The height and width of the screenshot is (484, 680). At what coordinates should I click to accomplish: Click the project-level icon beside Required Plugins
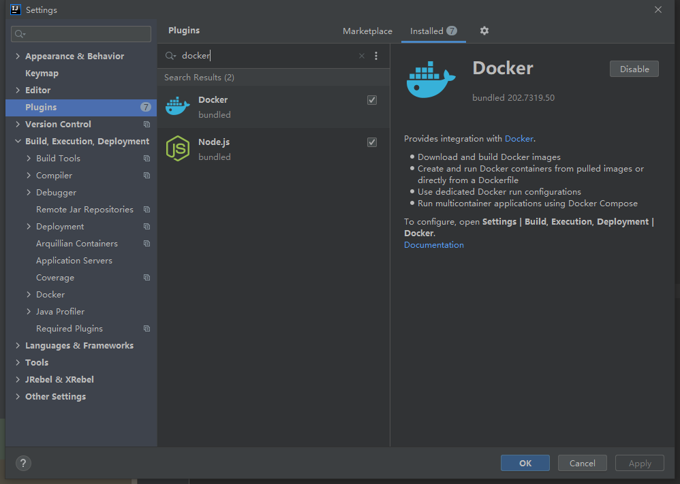point(146,328)
